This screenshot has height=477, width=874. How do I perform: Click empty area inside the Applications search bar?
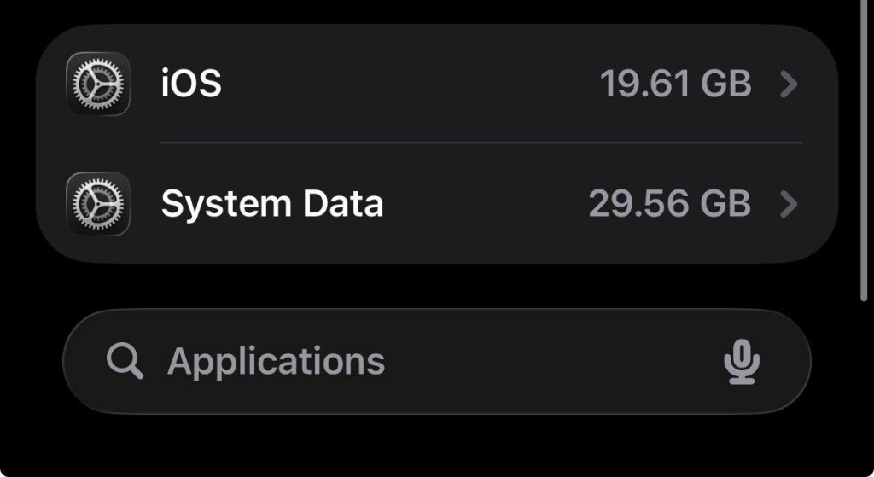(546, 361)
